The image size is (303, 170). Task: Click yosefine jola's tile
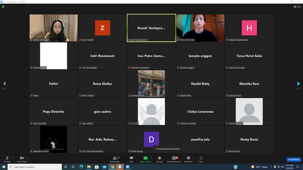(x=200, y=139)
